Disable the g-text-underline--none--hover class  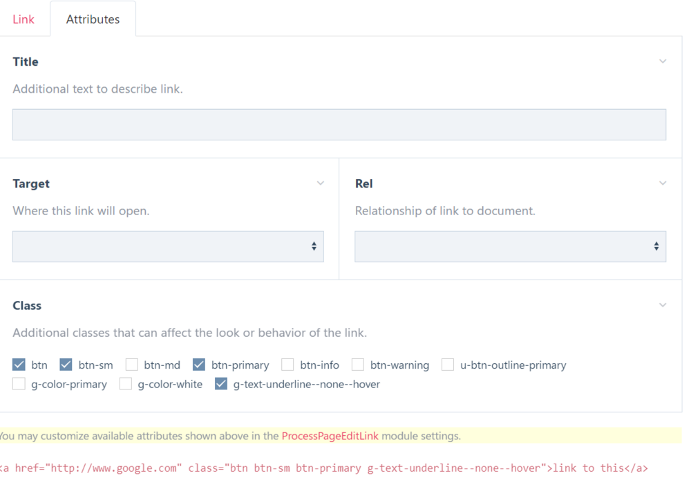(220, 384)
